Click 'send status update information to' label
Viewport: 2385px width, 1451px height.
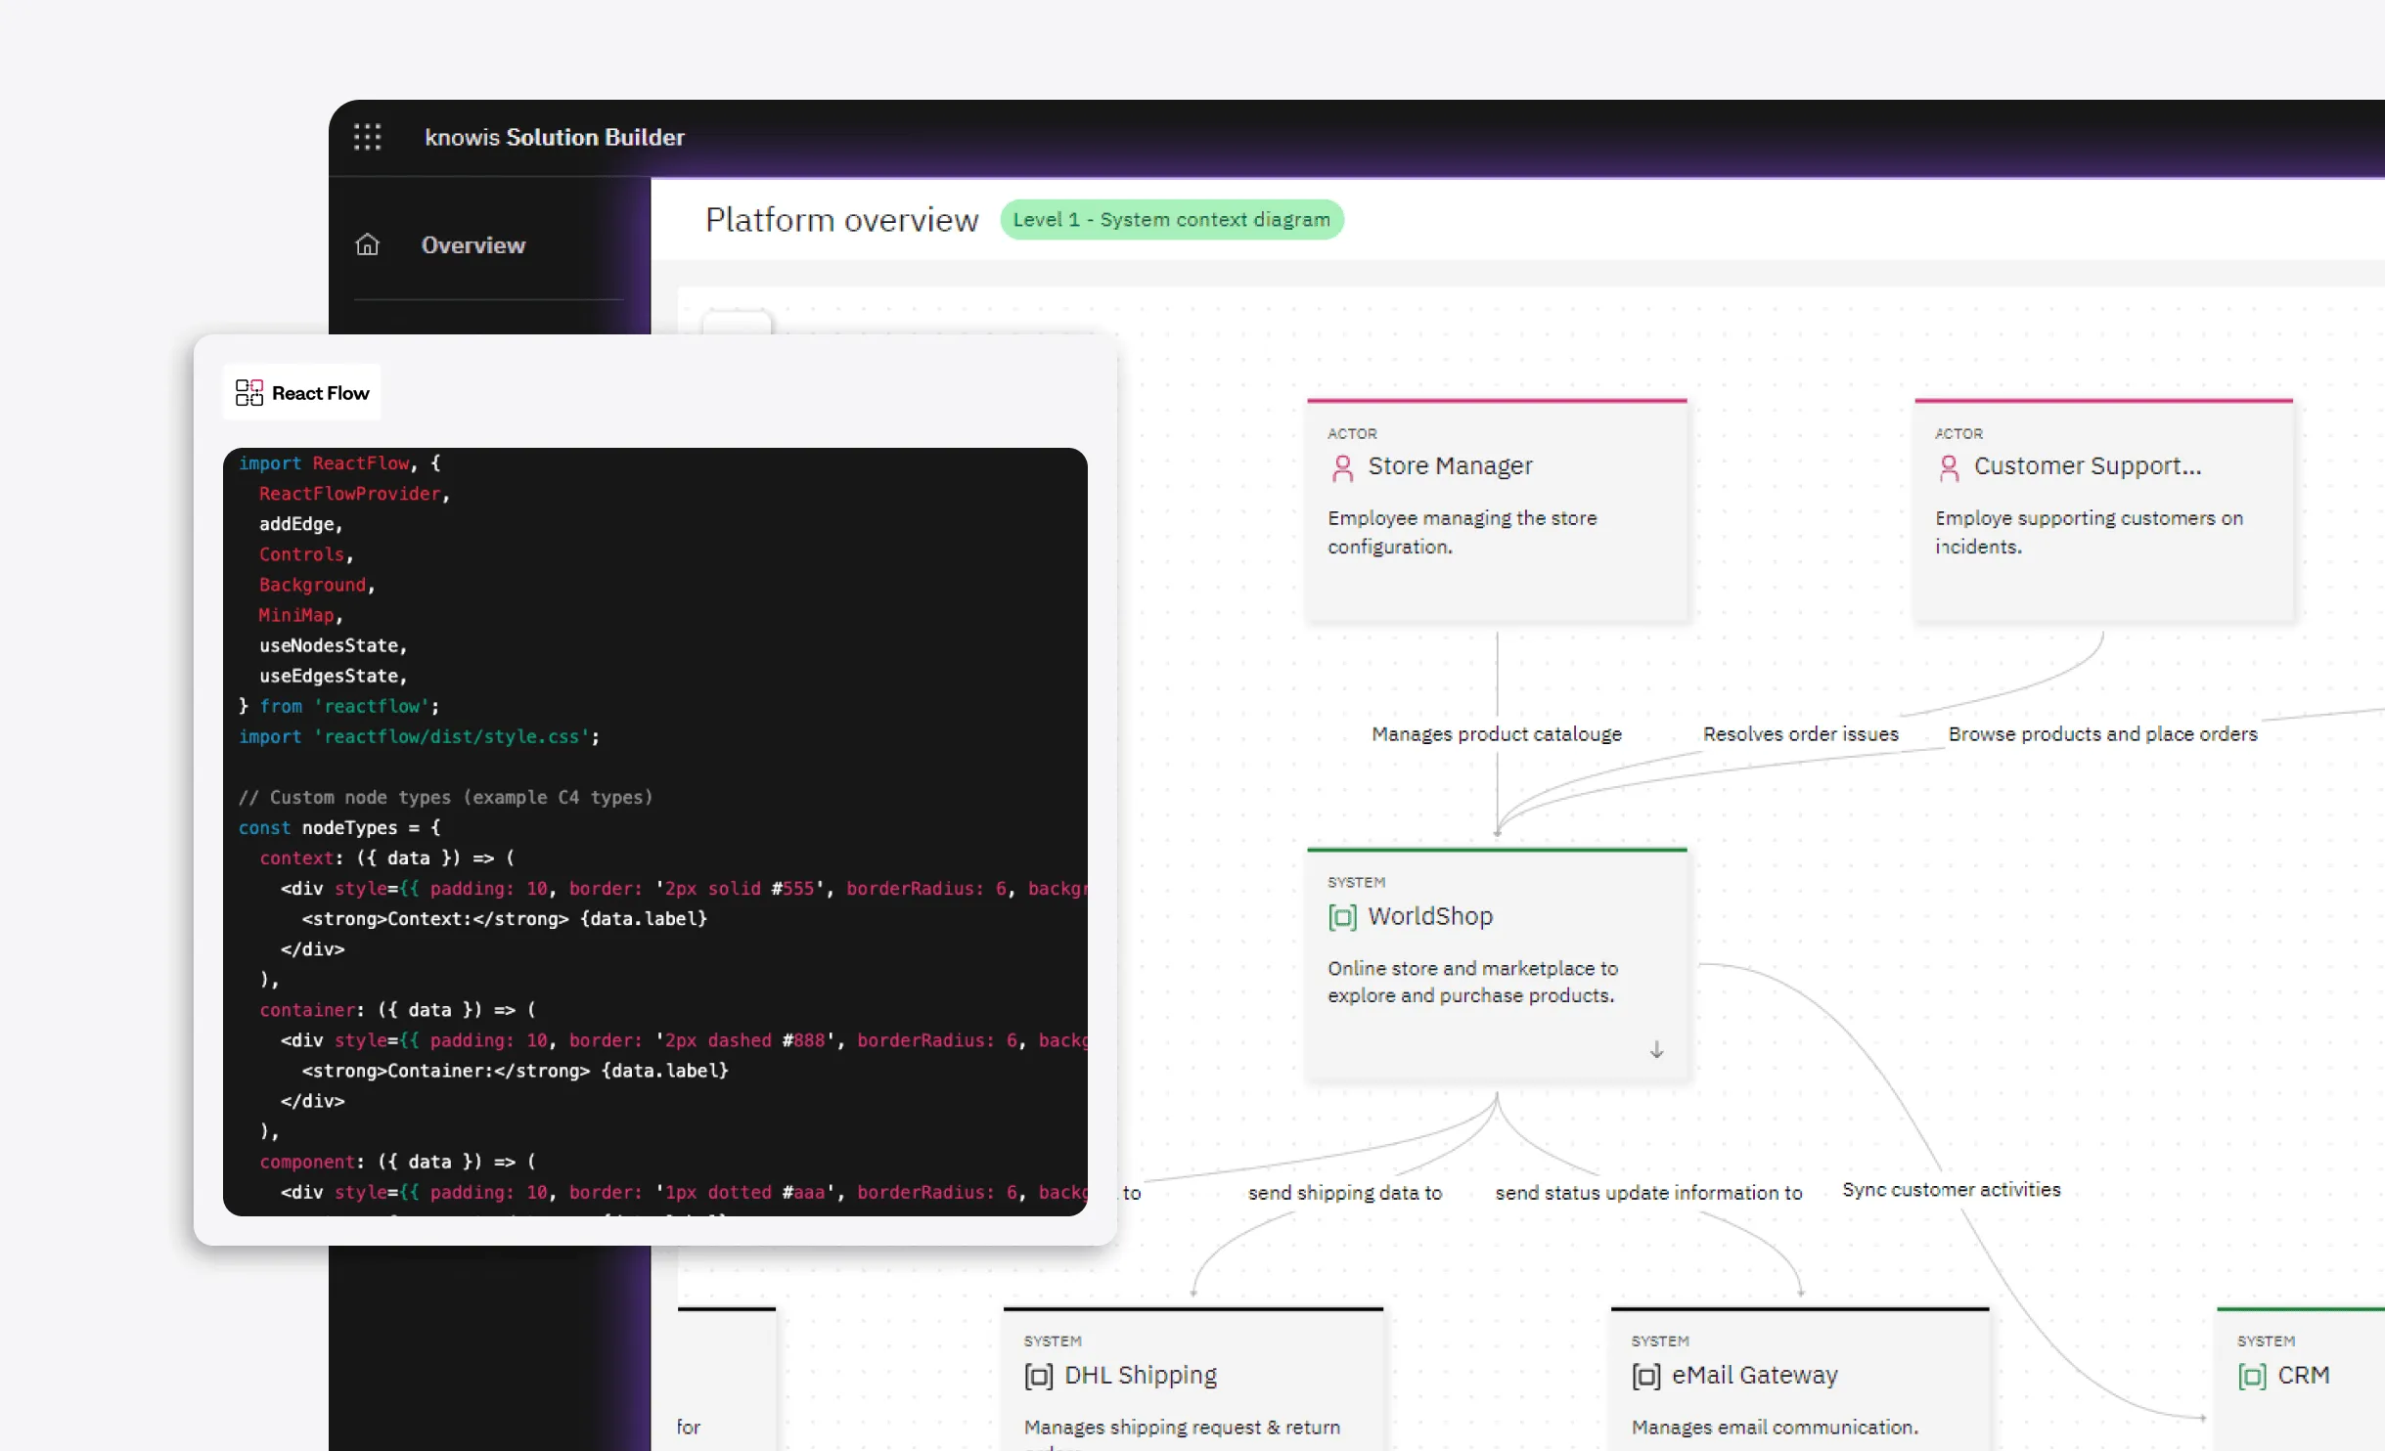[x=1648, y=1193]
